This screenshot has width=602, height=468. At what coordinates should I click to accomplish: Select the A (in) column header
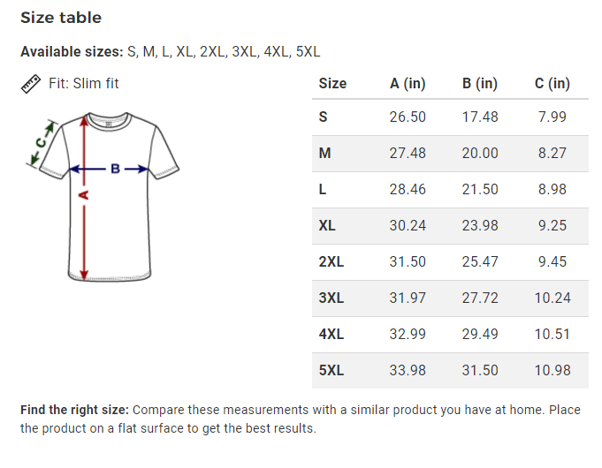pos(408,83)
